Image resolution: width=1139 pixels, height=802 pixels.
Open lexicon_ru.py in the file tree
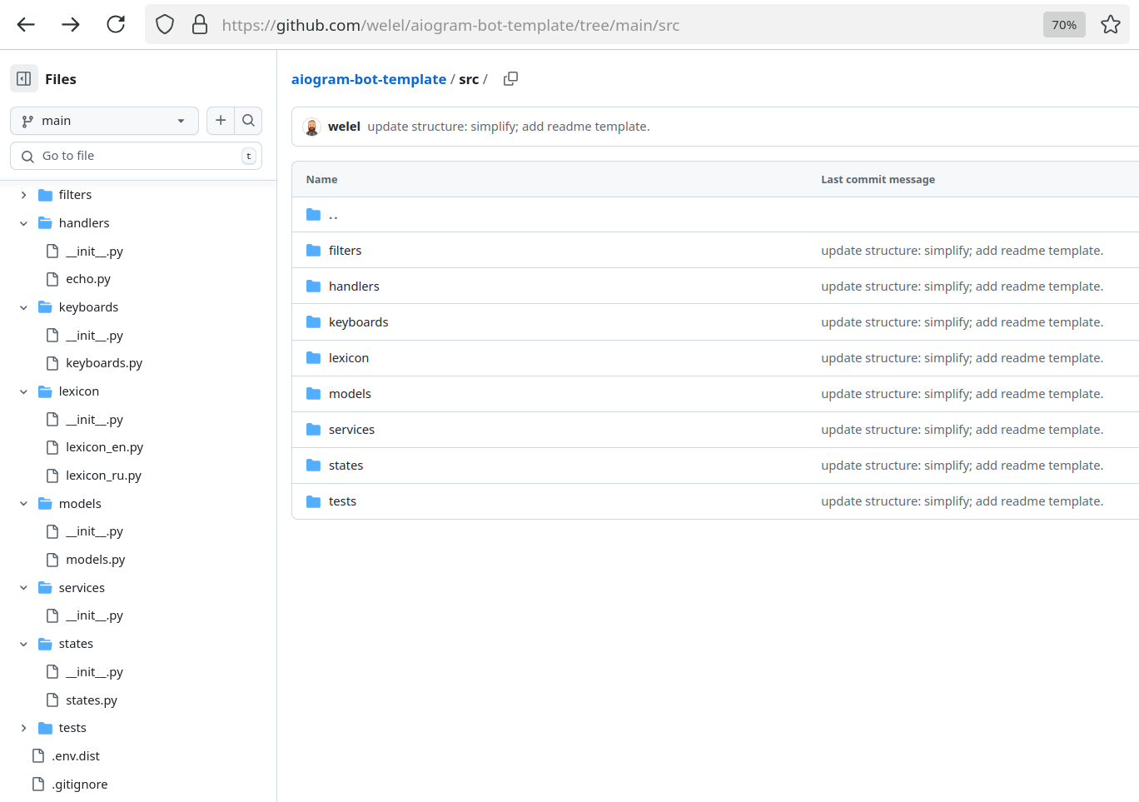[x=104, y=476]
